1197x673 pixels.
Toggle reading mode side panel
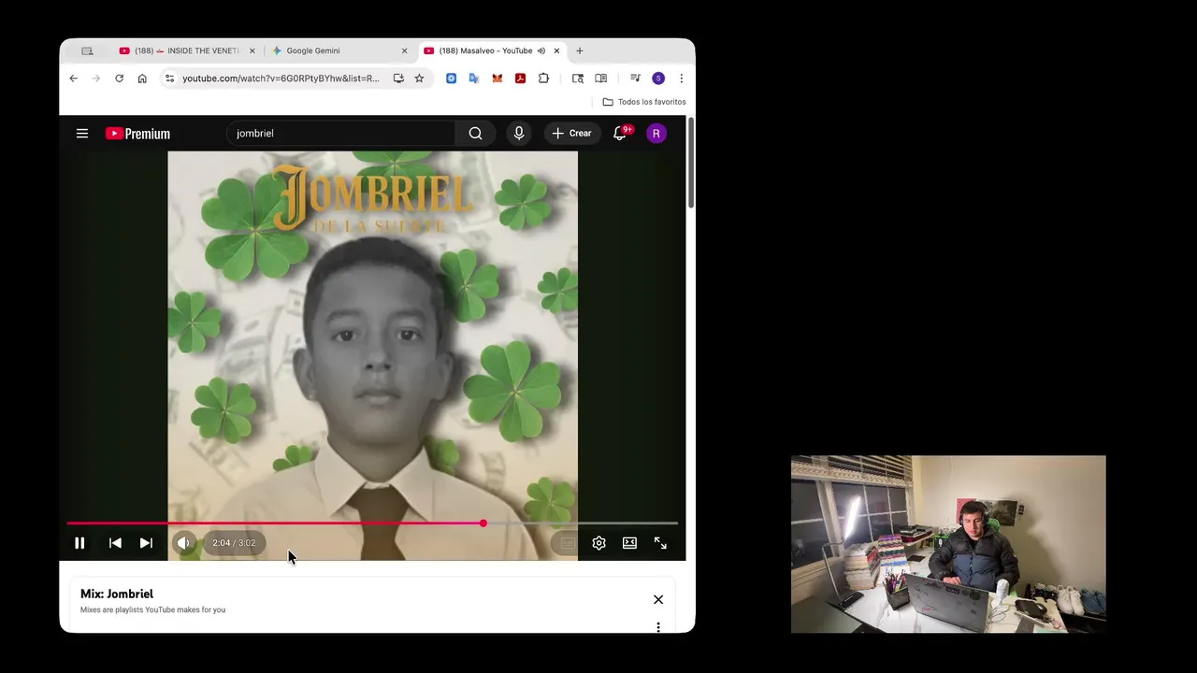600,79
